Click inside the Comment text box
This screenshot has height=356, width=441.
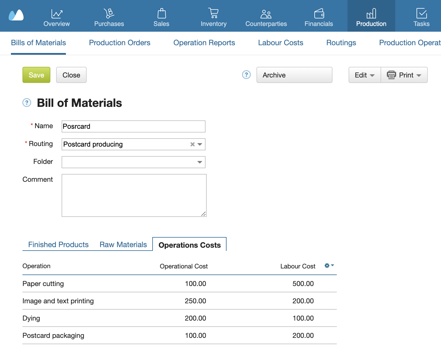click(134, 195)
